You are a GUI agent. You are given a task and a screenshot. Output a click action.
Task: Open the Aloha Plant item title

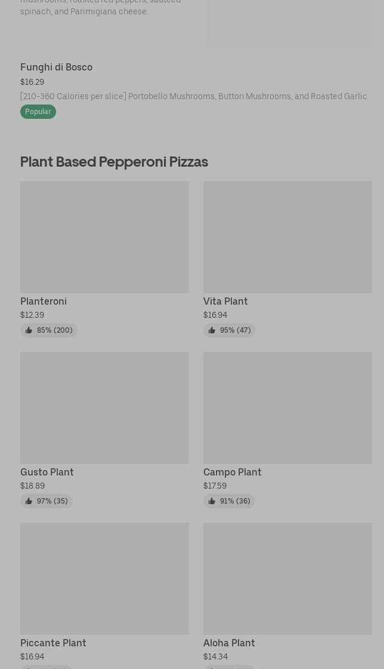pos(229,643)
